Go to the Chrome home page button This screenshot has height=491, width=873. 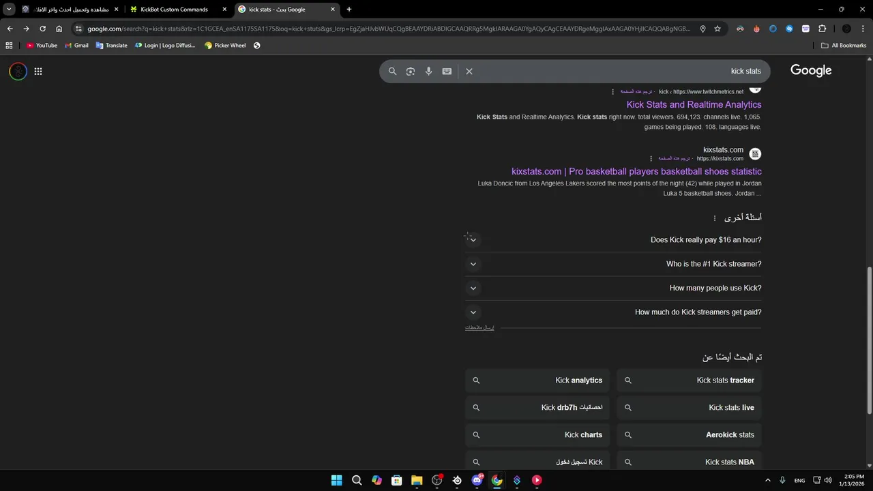59,29
